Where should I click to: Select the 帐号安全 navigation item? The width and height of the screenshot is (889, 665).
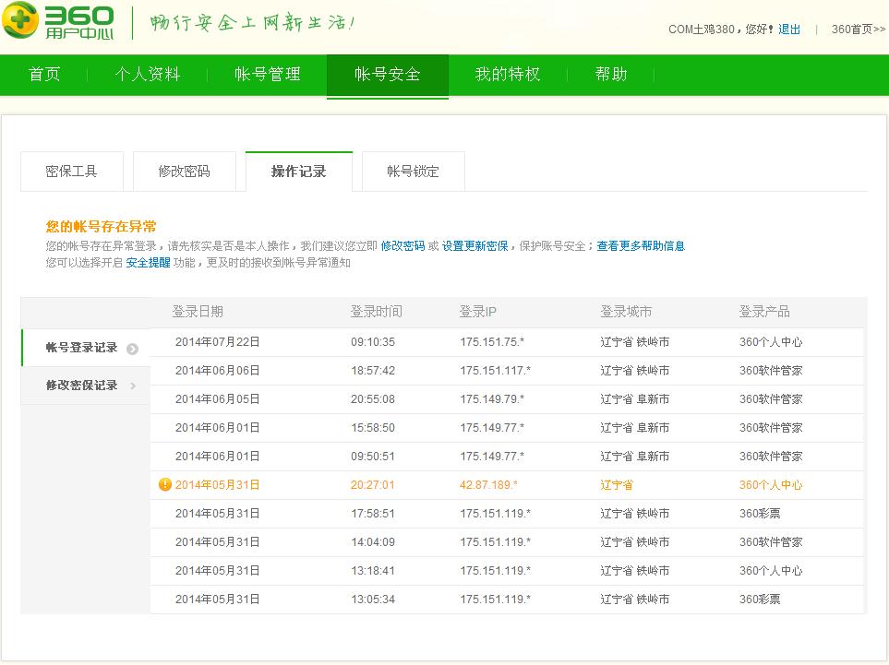pyautogui.click(x=387, y=74)
